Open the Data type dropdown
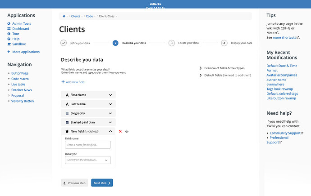 pyautogui.click(x=88, y=160)
